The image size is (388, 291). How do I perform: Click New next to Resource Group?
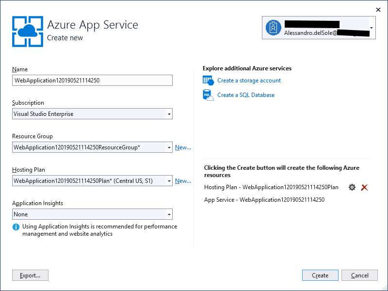(x=183, y=147)
